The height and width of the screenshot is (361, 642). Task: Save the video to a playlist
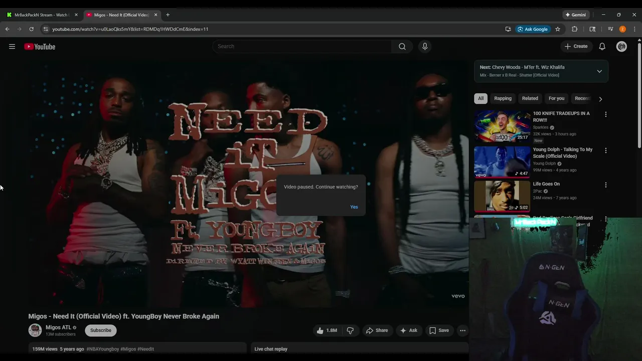pyautogui.click(x=439, y=330)
